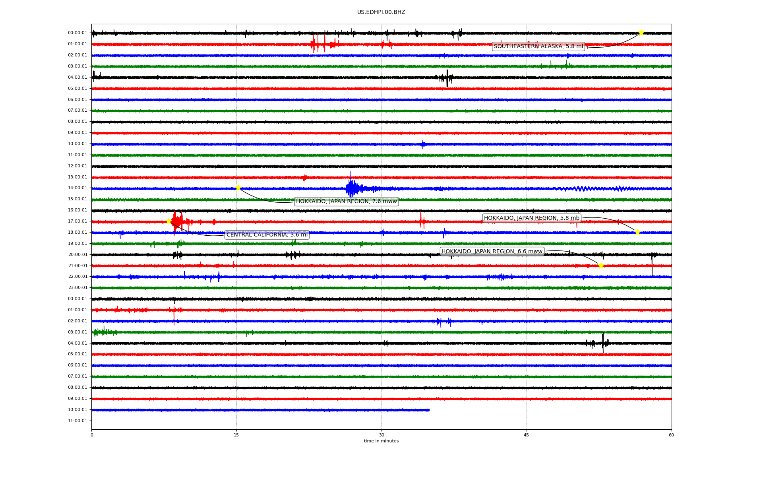Click the large blue waveform burst at 14:00:01
The image size is (763, 477).
tap(351, 188)
